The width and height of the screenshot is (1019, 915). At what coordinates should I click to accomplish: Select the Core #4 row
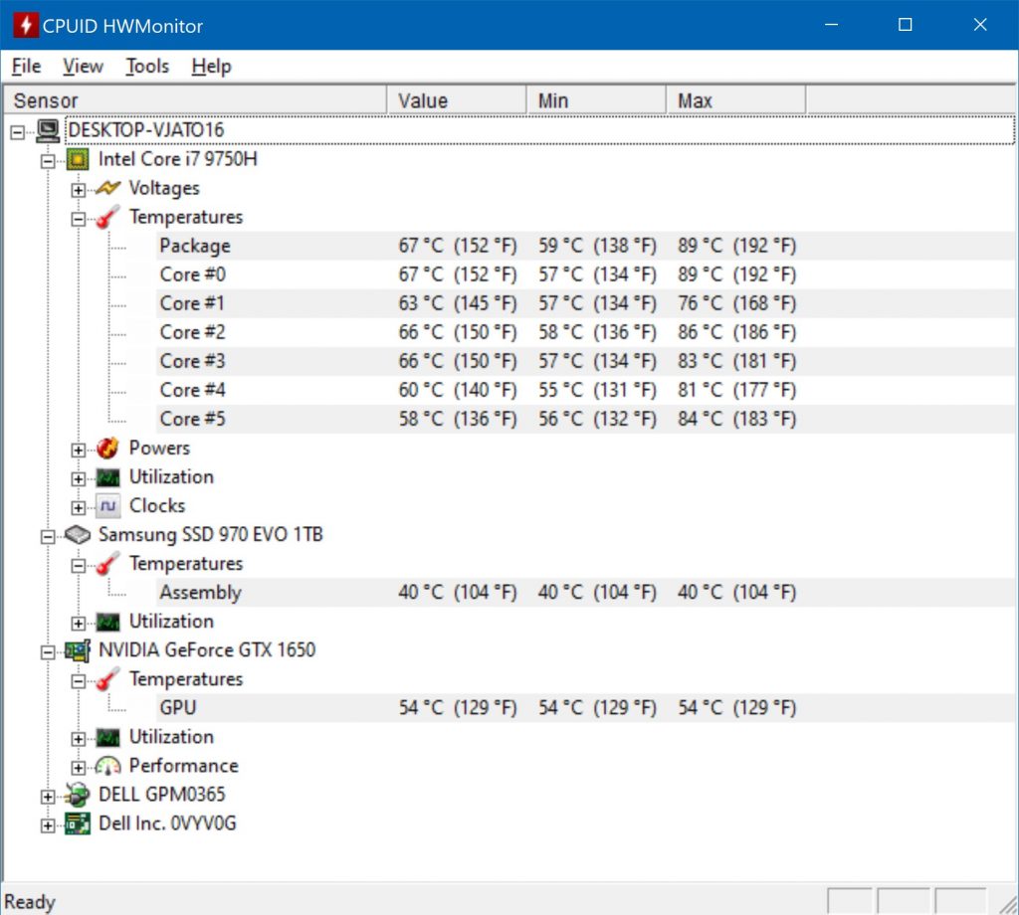tap(585, 390)
